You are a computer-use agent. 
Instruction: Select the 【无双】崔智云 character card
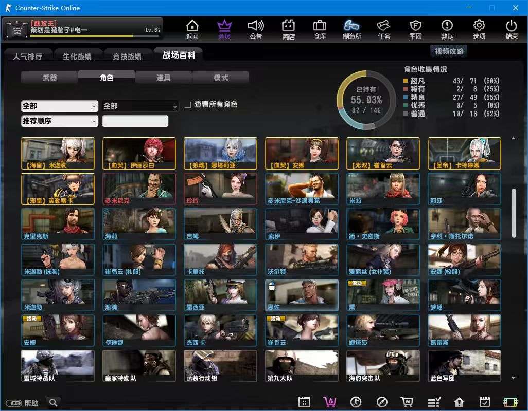point(383,153)
